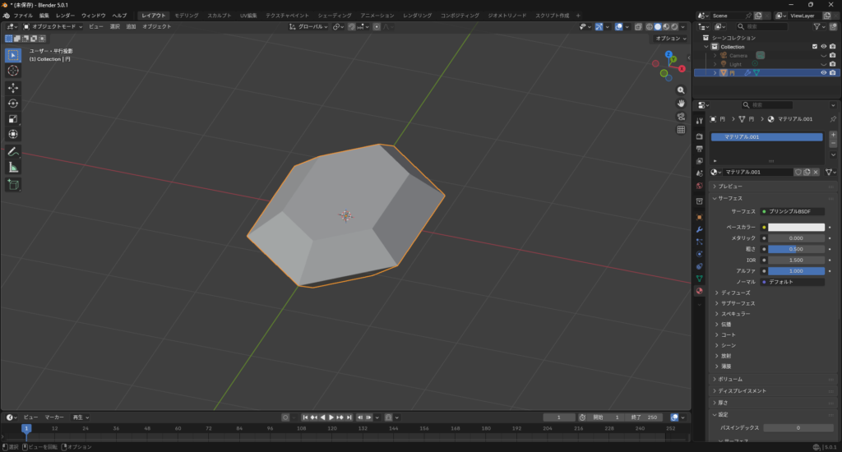Select the Rotate tool
This screenshot has height=452, width=842.
(x=13, y=103)
